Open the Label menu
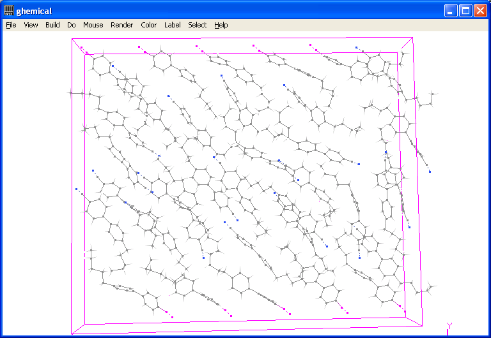Screen dimensions: 491x338 tap(173, 25)
